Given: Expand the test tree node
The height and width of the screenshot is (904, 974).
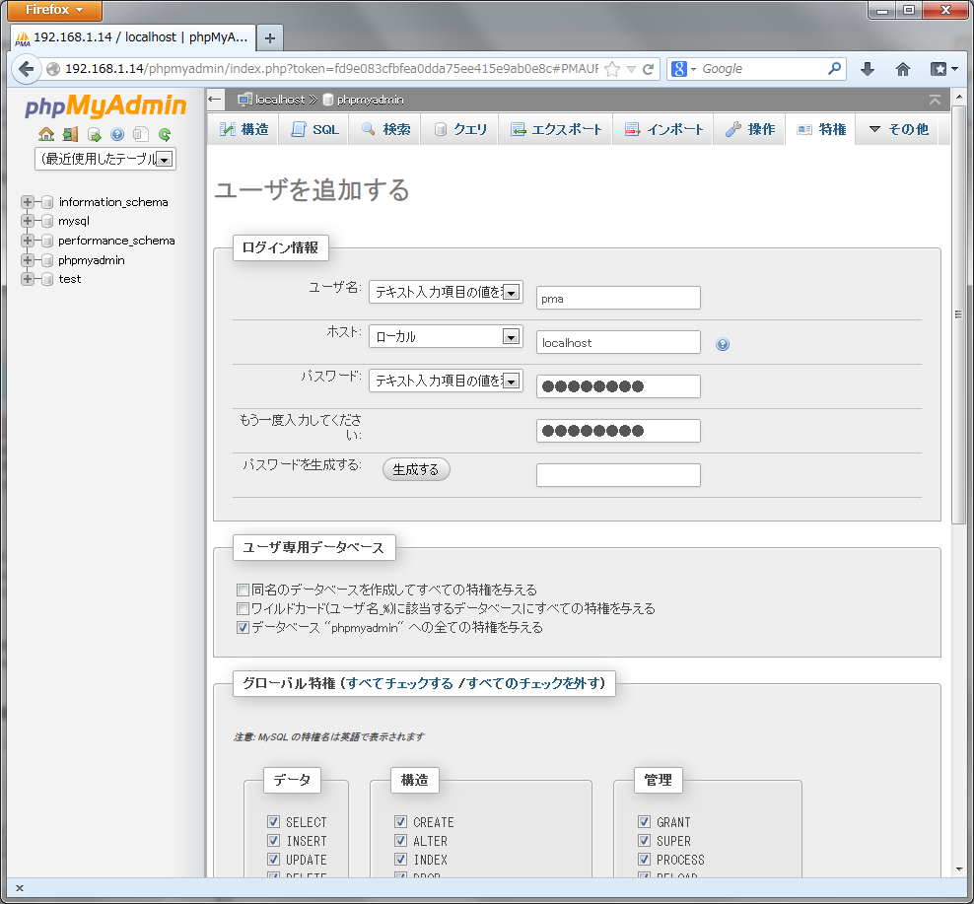Looking at the screenshot, I should (x=27, y=279).
